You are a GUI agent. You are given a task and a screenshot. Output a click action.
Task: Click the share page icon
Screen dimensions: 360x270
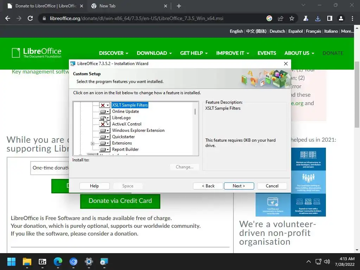point(281,18)
